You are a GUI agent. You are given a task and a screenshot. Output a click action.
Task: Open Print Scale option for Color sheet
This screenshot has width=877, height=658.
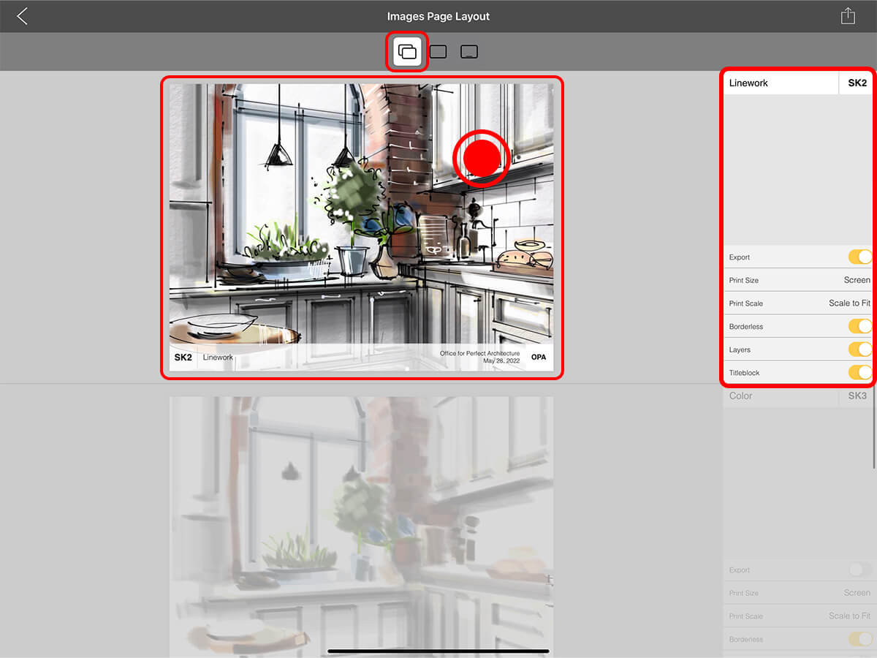[x=798, y=616]
